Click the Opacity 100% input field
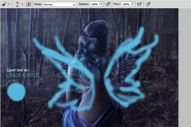This screenshot has width=191, height=127. click(95, 4)
